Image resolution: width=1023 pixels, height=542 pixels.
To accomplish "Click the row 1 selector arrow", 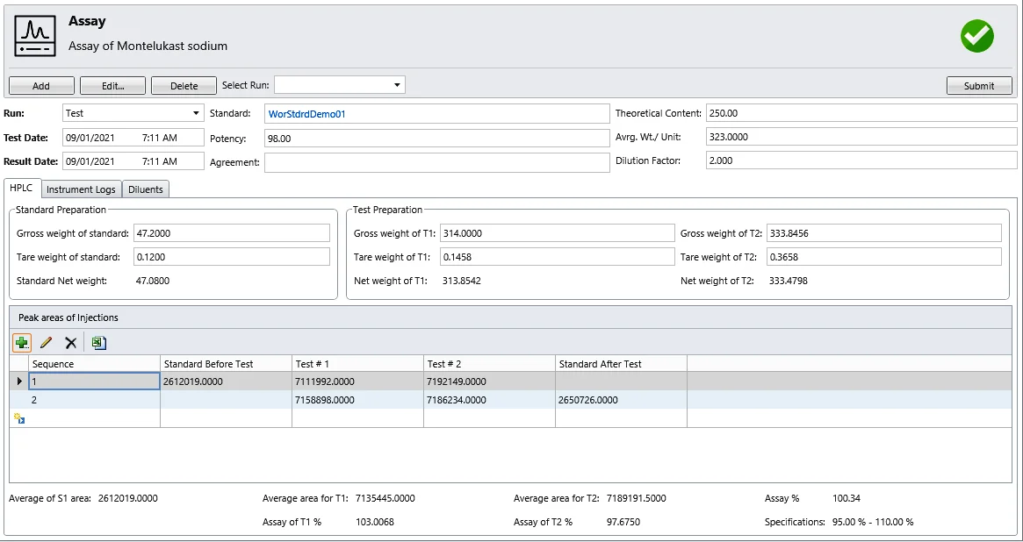I will (x=19, y=382).
